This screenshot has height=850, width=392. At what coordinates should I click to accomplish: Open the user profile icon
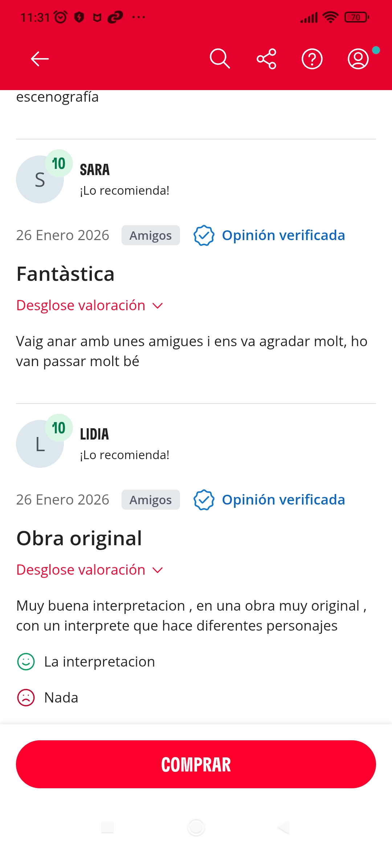tap(358, 59)
